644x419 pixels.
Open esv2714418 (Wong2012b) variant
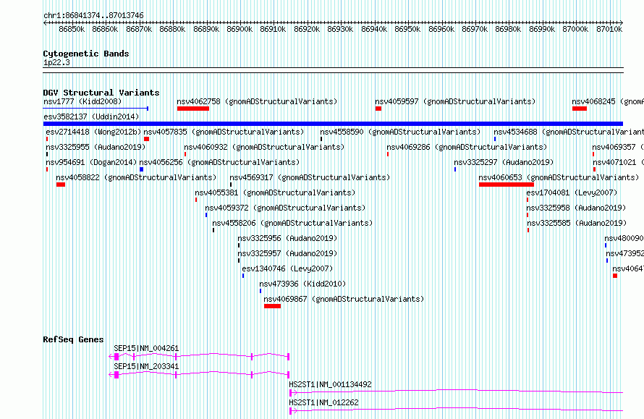[93, 132]
